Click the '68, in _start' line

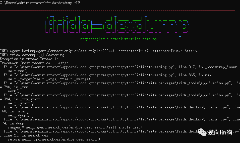[15, 111]
